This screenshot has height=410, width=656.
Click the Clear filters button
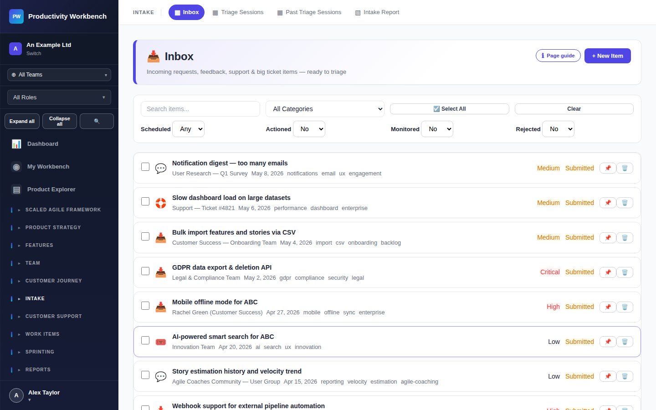coord(574,109)
